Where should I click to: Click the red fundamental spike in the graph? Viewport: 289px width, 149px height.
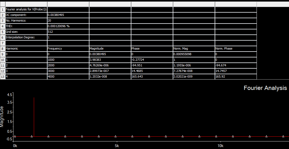pyautogui.click(x=34, y=117)
